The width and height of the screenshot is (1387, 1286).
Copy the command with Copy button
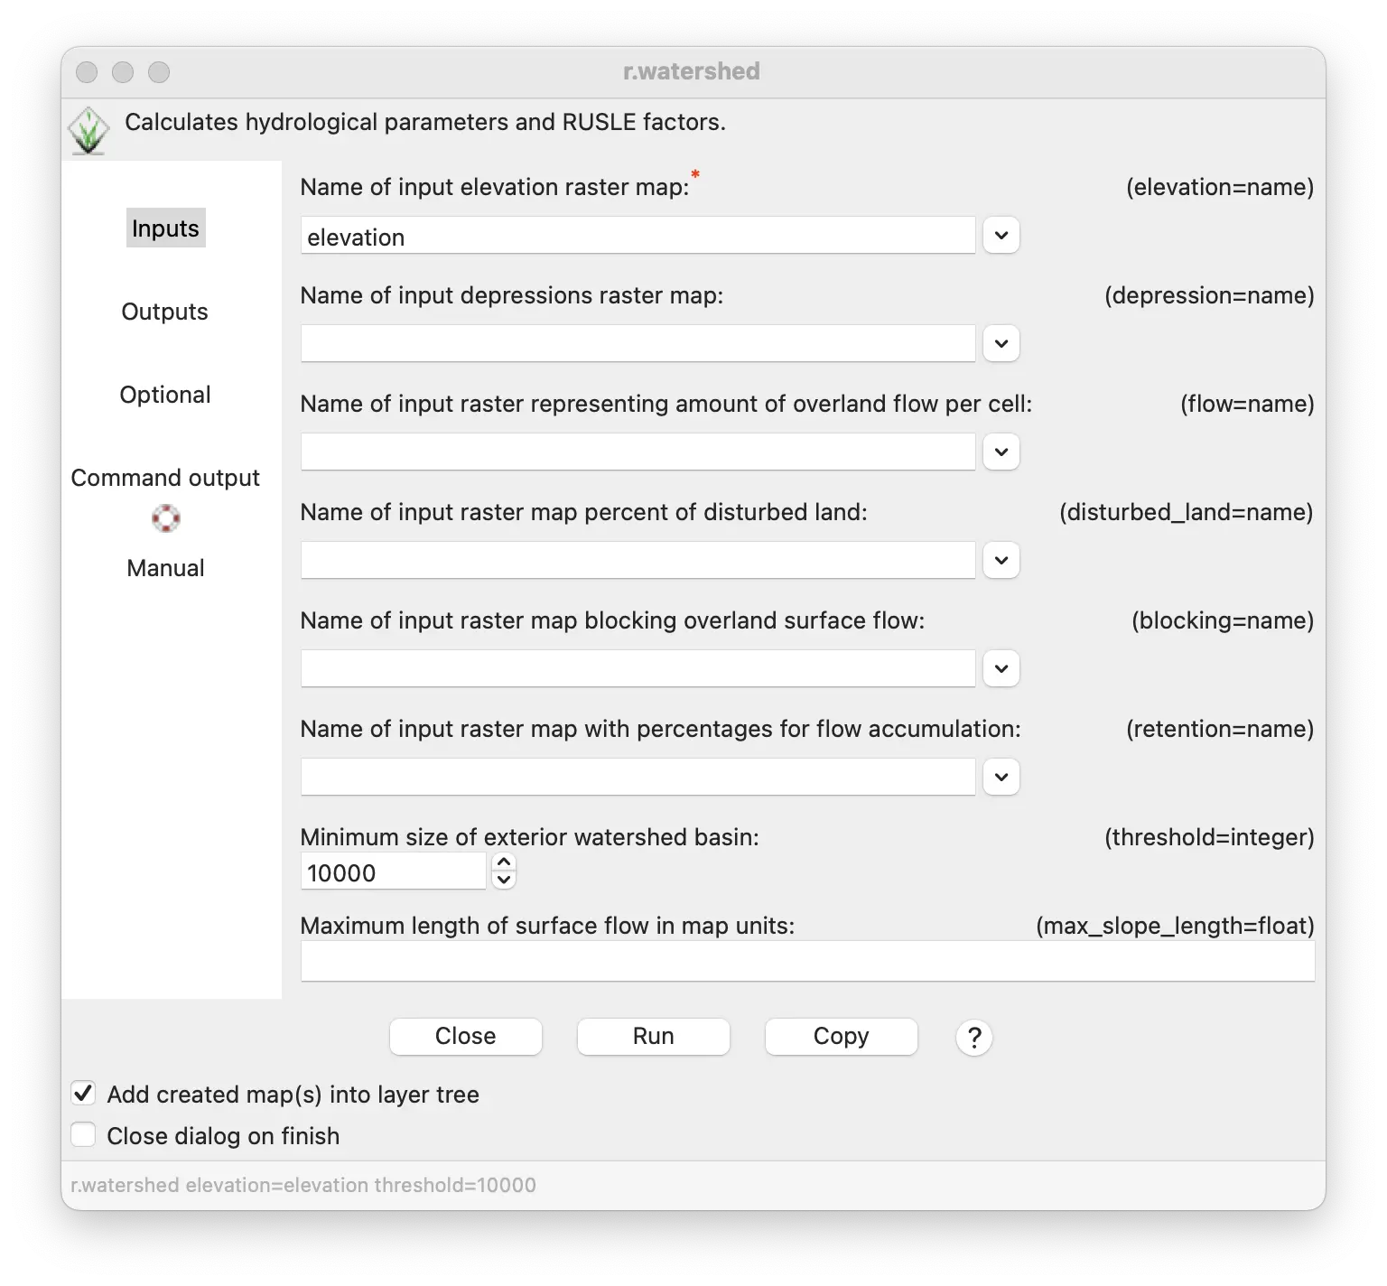coord(842,1037)
